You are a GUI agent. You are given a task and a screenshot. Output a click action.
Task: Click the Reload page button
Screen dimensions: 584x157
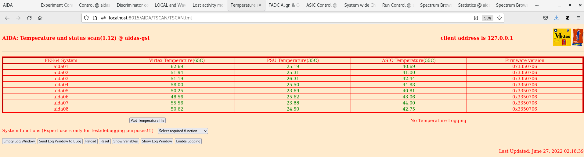[91, 141]
